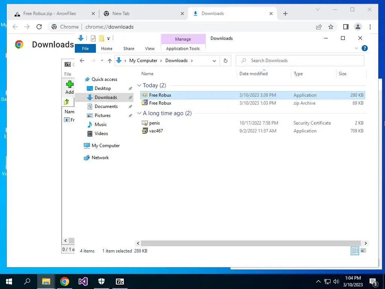Open Explorer Help question mark icon
This screenshot has width=385, height=289.
365,49
